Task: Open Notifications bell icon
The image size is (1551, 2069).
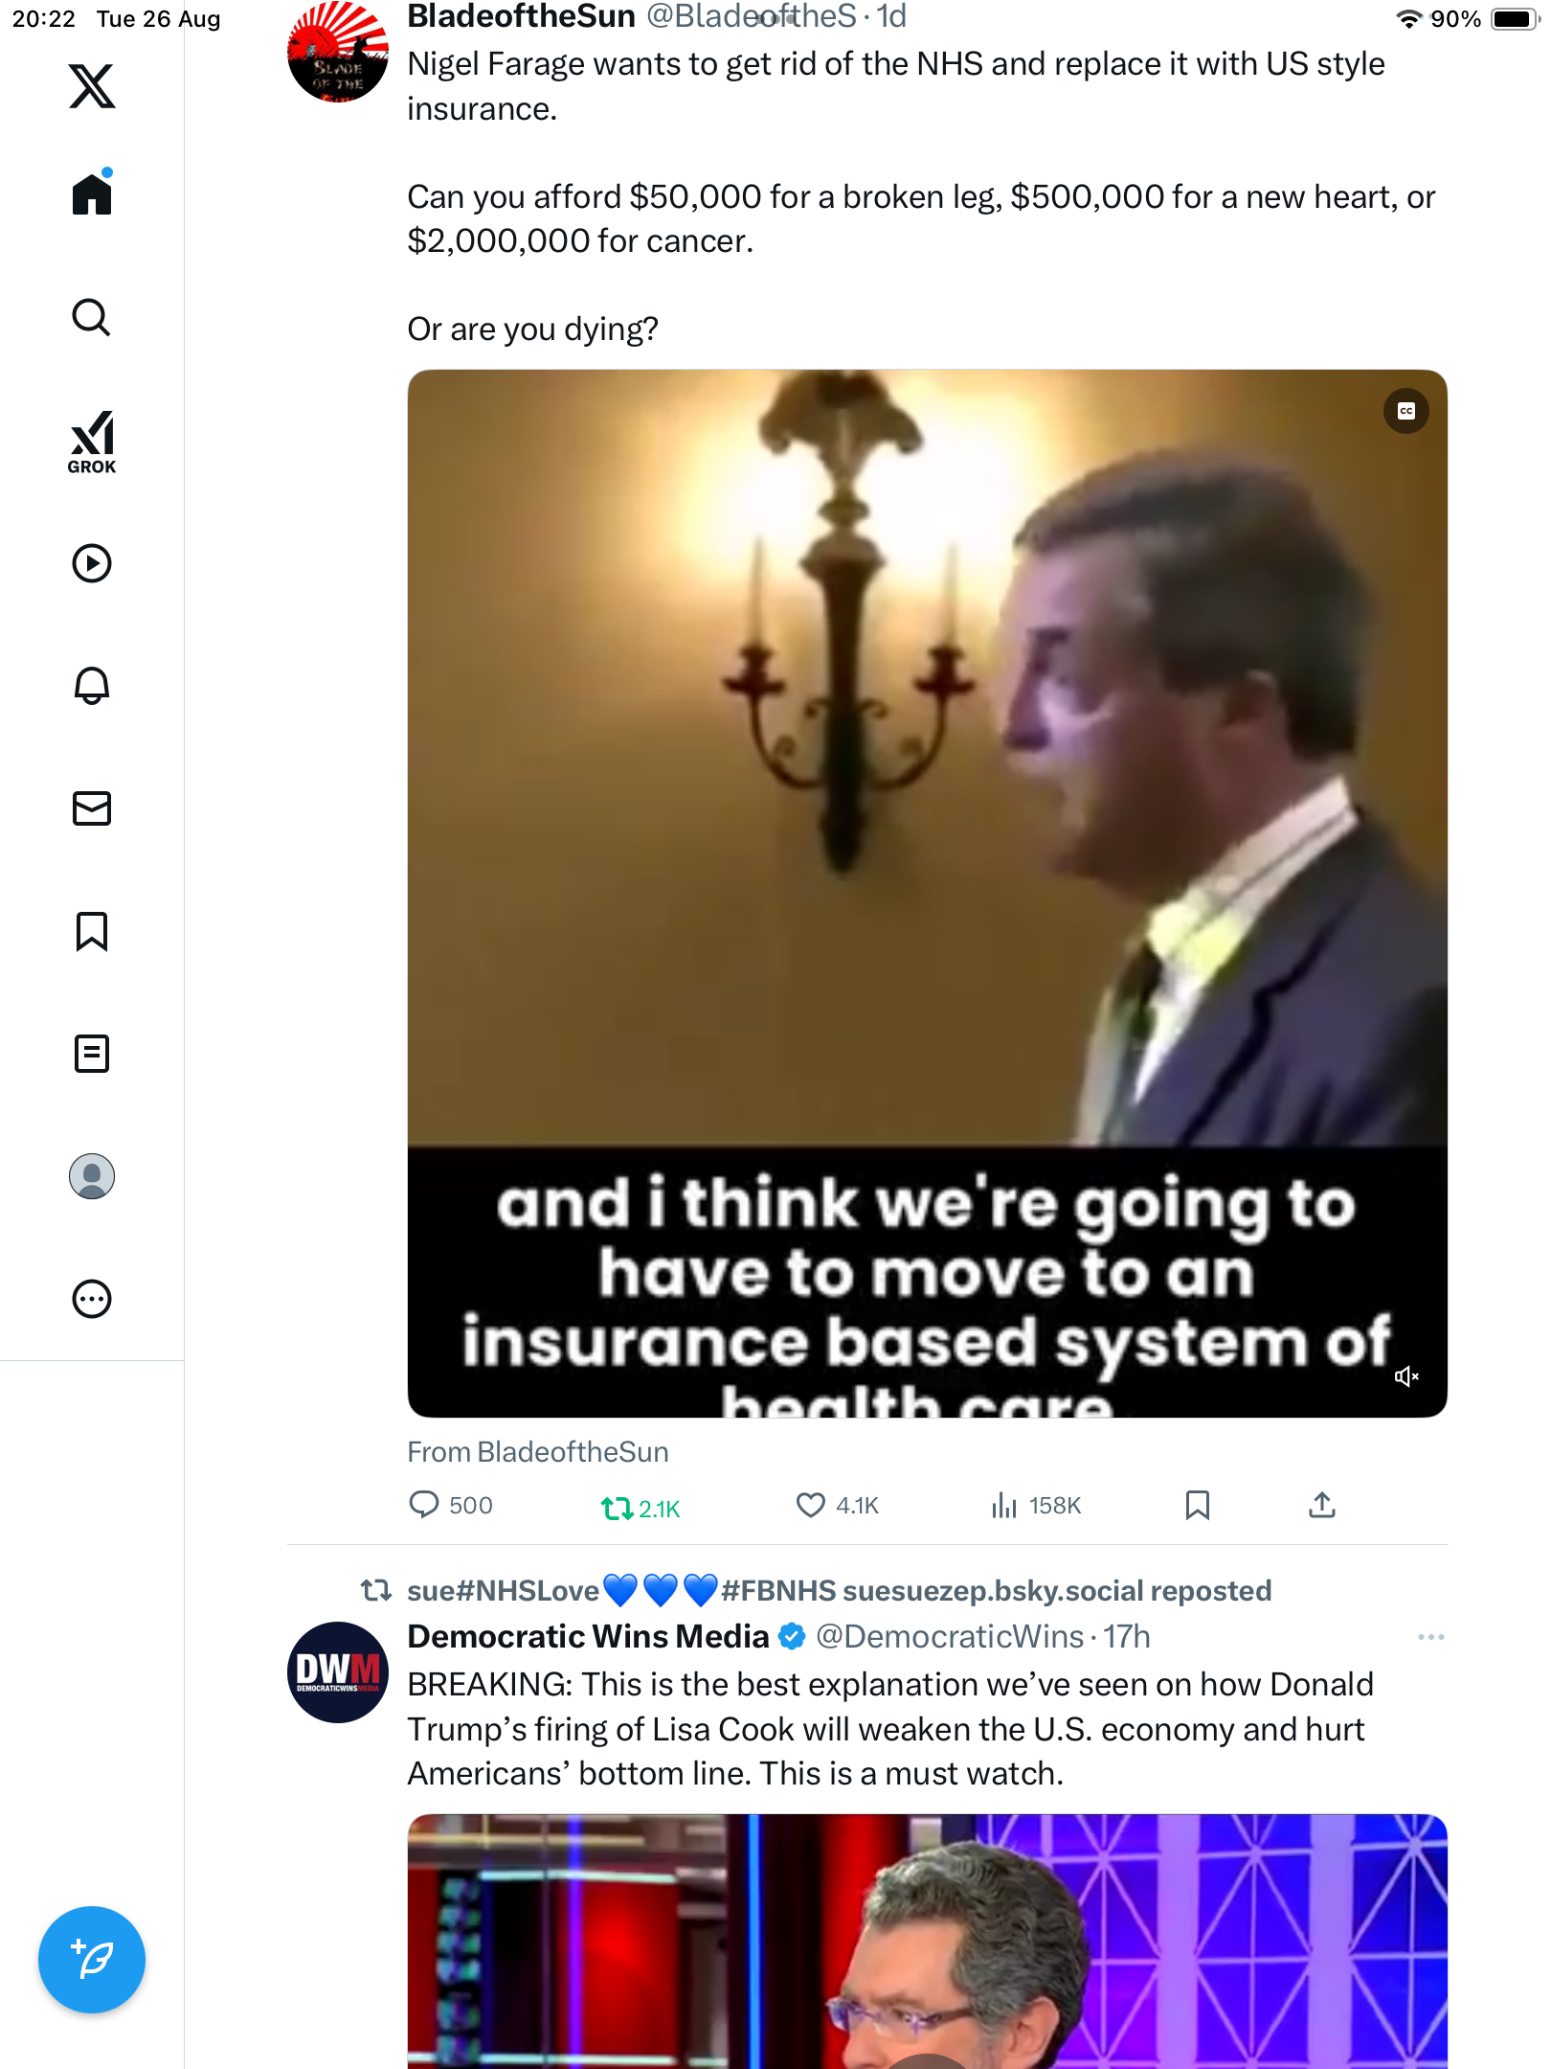Action: (x=92, y=686)
